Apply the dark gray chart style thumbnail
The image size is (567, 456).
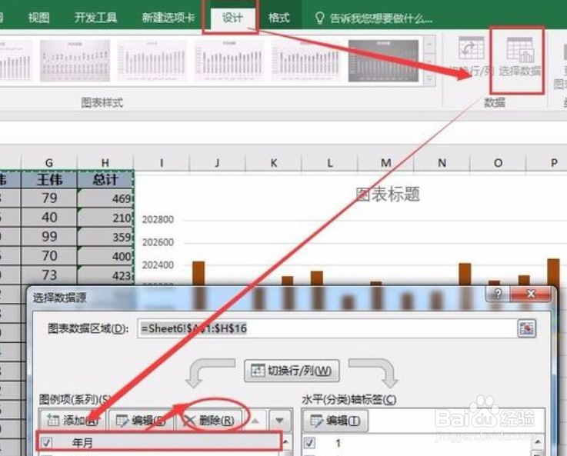click(383, 61)
